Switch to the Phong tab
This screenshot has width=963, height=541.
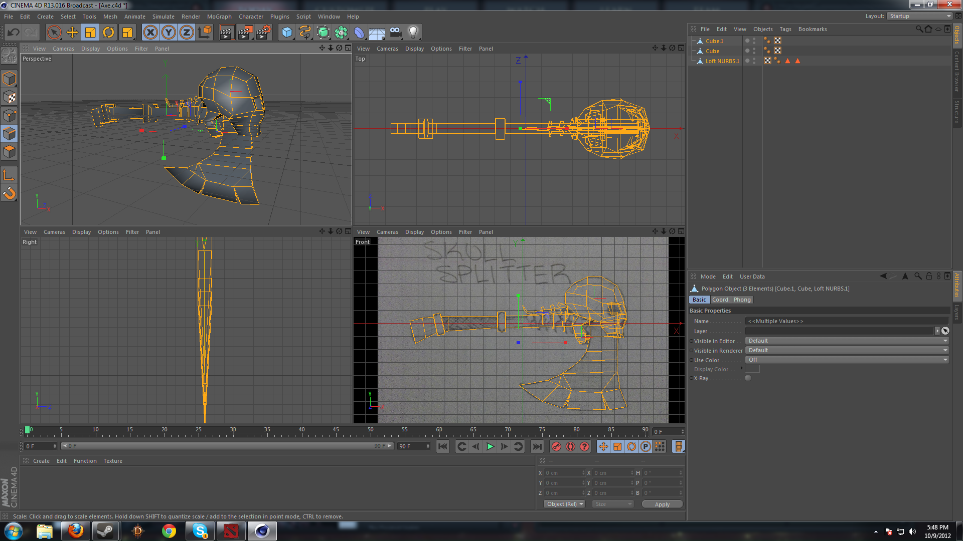tap(742, 300)
